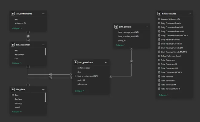200x122 pixels.
Task: Select relationship direction icon between settlements and customer
Action: (28, 36)
